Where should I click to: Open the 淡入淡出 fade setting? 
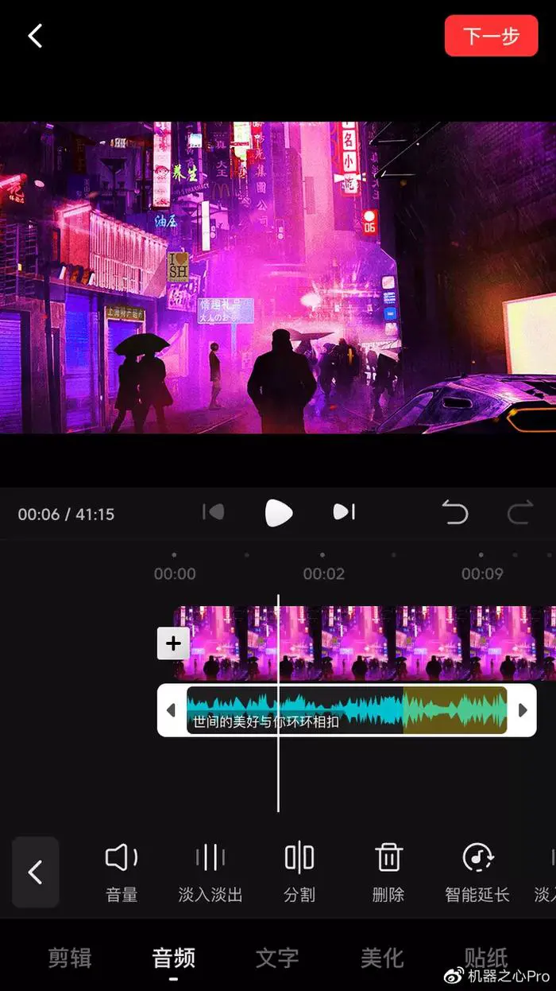click(x=210, y=872)
